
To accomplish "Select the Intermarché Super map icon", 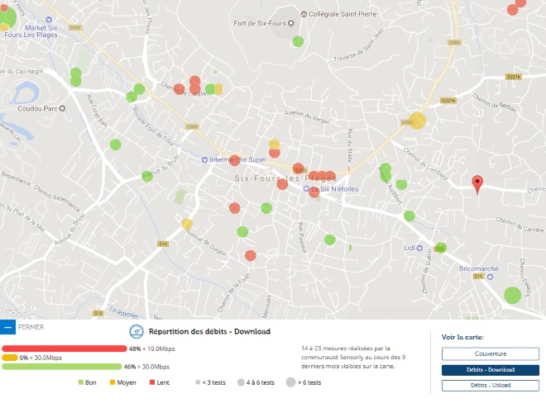I will point(206,159).
